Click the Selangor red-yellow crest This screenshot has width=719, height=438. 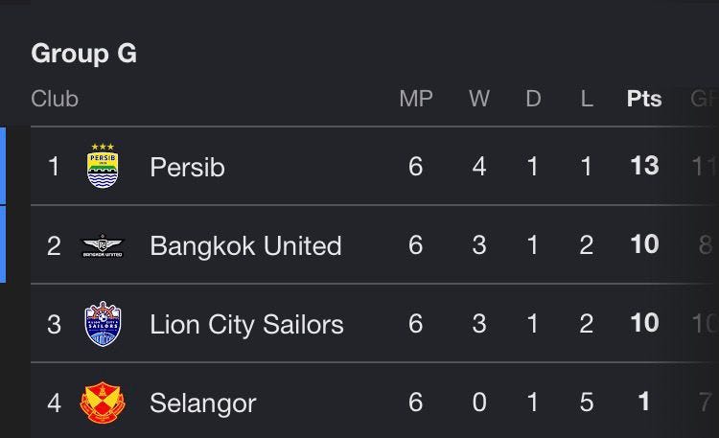103,403
